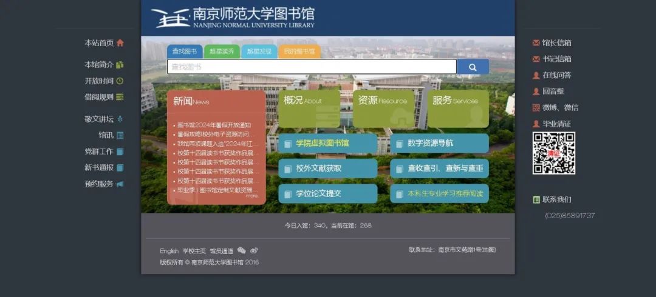The width and height of the screenshot is (656, 297).
Task: Open 馆员通道 footer link
Action: tap(221, 251)
